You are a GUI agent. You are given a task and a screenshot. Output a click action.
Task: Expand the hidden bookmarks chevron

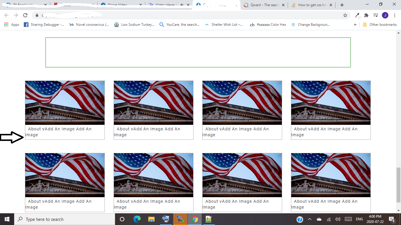tap(355, 25)
